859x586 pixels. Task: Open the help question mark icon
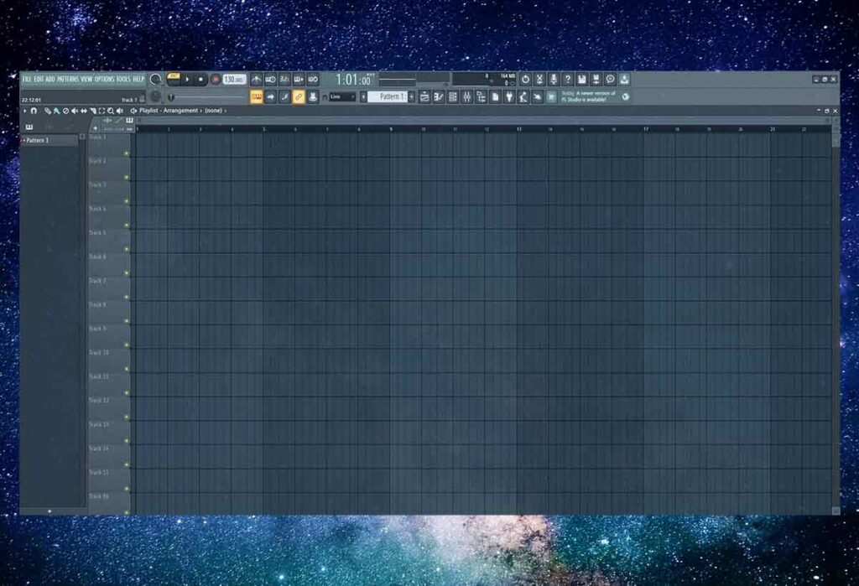coord(567,79)
